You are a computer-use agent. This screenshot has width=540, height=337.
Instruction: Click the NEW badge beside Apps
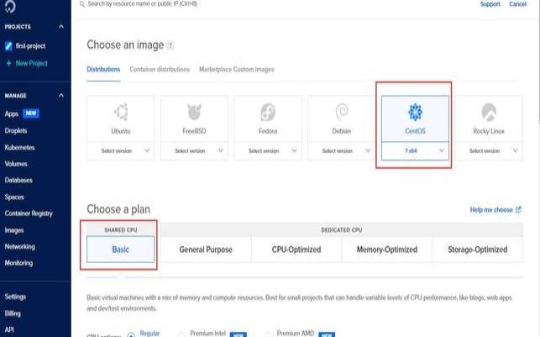pos(31,113)
